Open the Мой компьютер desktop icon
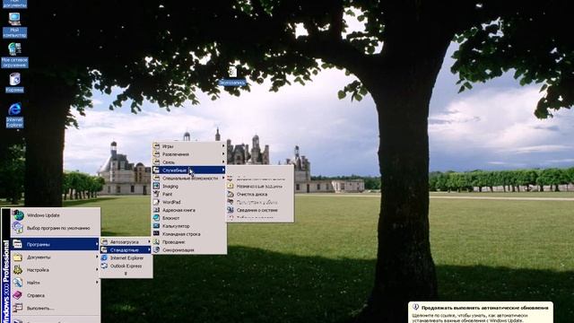This screenshot has width=574, height=323. pyautogui.click(x=14, y=25)
